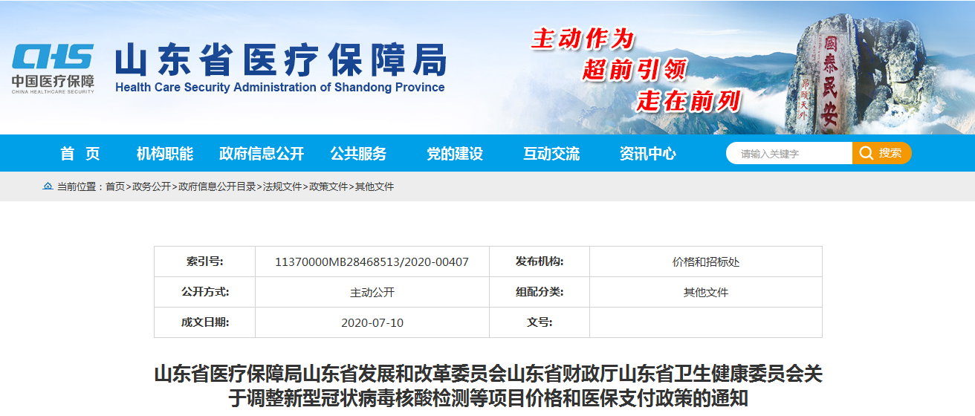Screen dimensions: 975x416
Task: Click the 走在前列 slogan text in banner
Action: pyautogui.click(x=689, y=100)
